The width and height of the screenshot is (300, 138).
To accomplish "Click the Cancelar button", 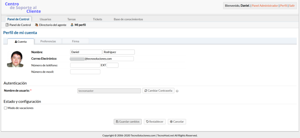I will click(177, 122).
